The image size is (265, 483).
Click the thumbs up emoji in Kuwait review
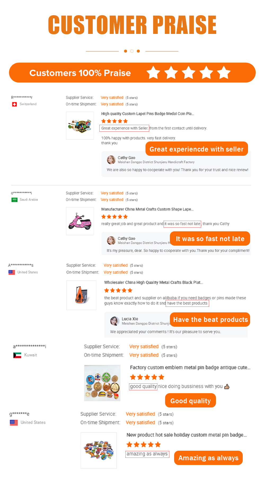point(227,387)
